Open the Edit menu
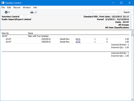The image size is (134, 101). [x=9, y=8]
